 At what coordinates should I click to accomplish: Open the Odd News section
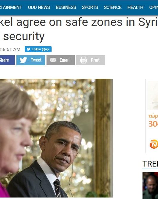click(x=39, y=7)
